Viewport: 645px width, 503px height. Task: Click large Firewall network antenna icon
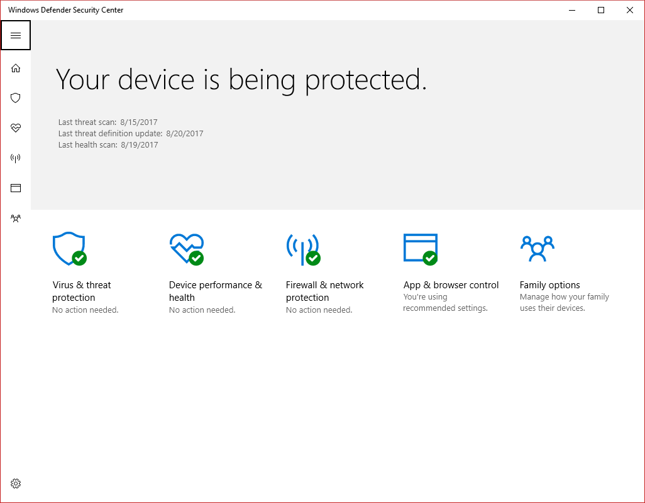pos(303,249)
